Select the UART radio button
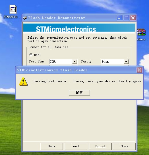The height and width of the screenshot is (155, 149). tap(31, 55)
